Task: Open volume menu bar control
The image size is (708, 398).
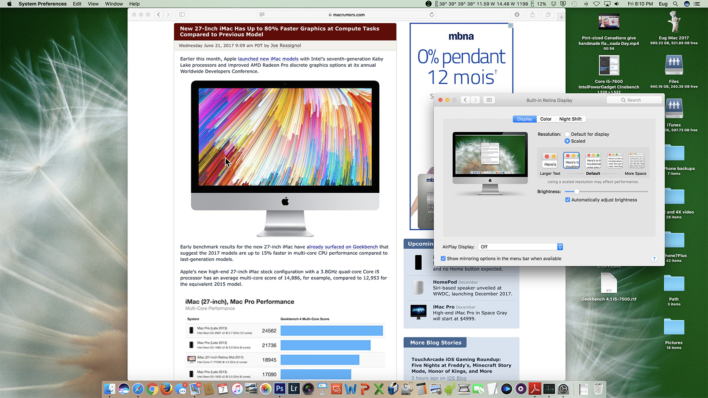Action: 617,4
